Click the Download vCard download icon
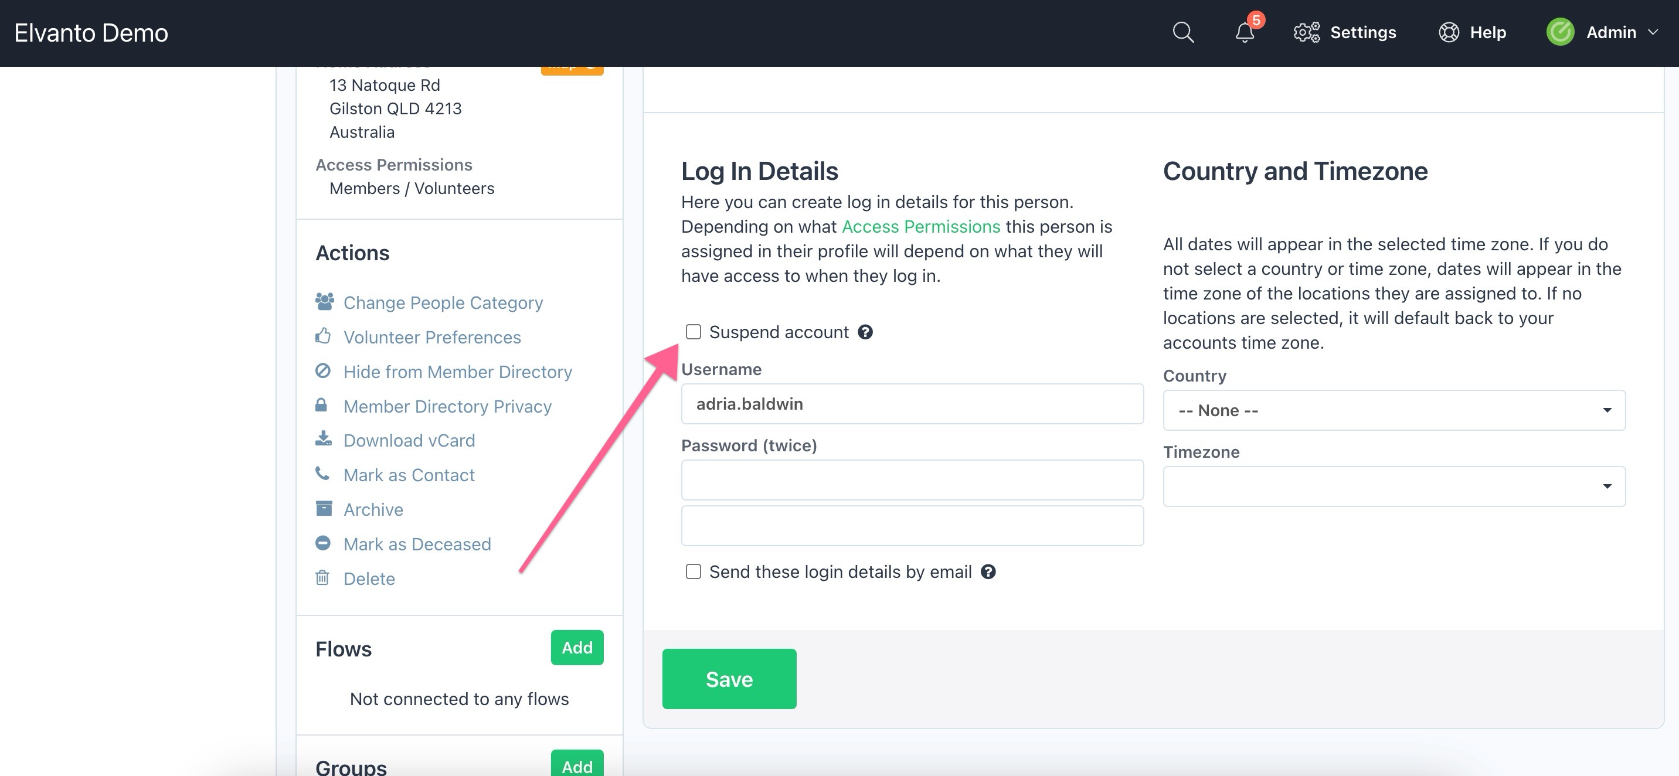 (x=323, y=439)
